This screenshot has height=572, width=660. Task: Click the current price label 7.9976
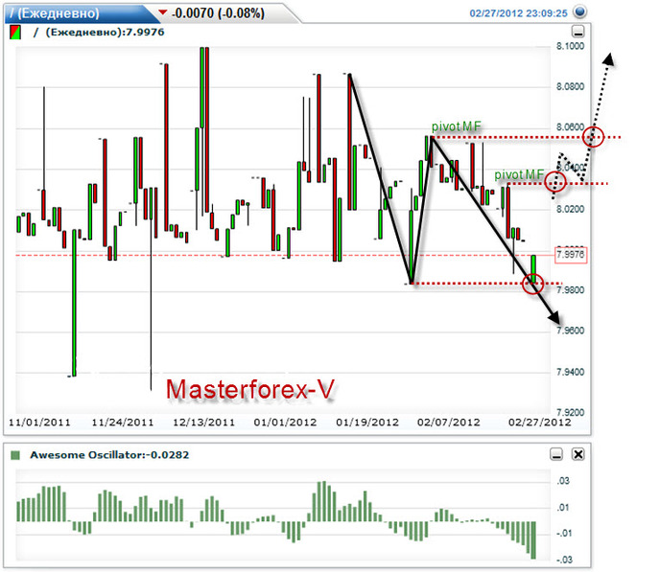pyautogui.click(x=570, y=255)
